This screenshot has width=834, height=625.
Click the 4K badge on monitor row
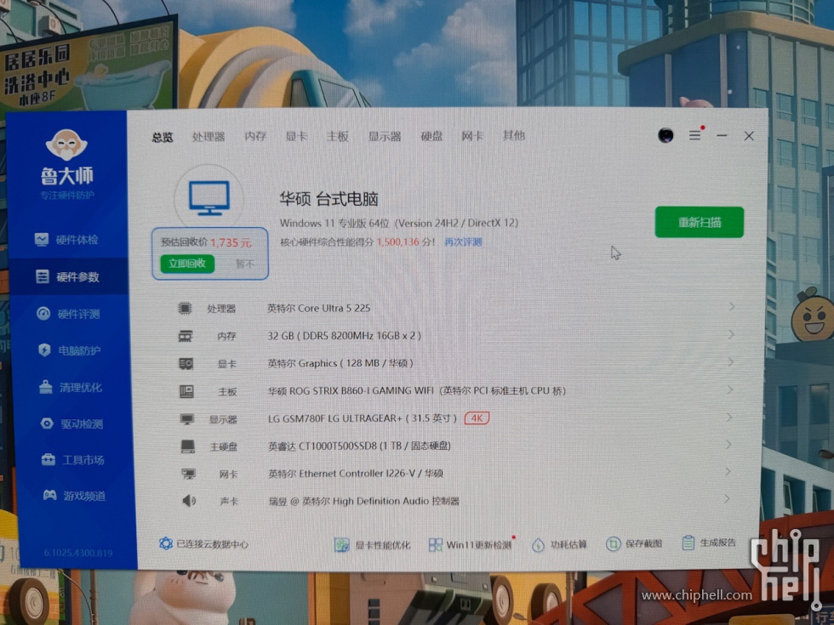pyautogui.click(x=477, y=418)
